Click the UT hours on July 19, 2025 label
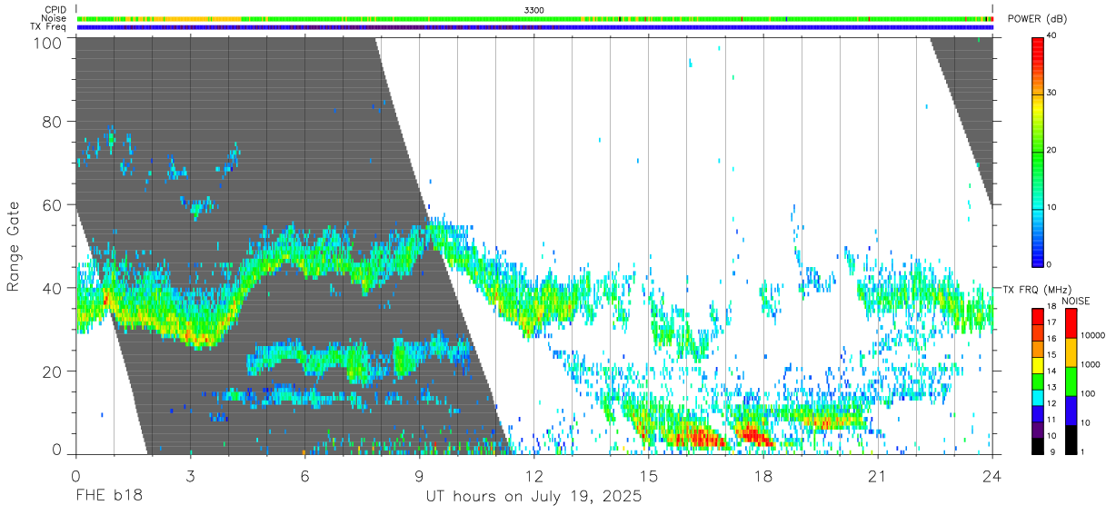This screenshot has width=1116, height=515. click(x=534, y=497)
